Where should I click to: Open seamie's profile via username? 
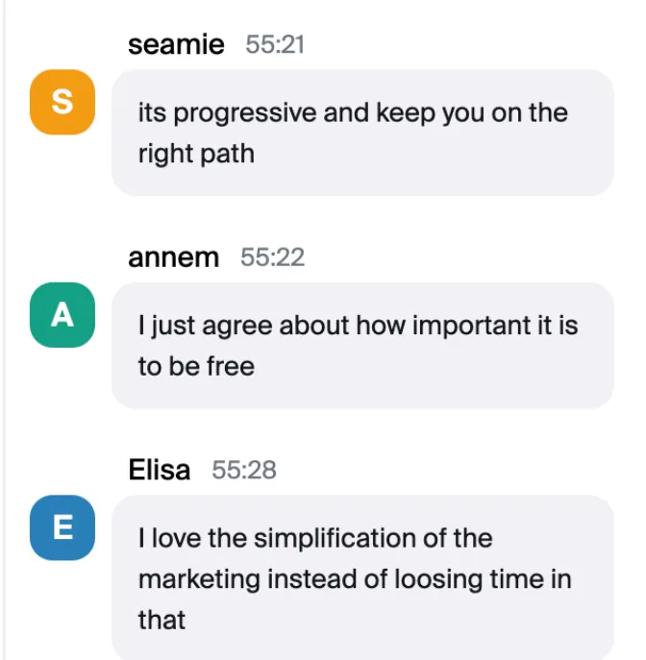pos(176,44)
